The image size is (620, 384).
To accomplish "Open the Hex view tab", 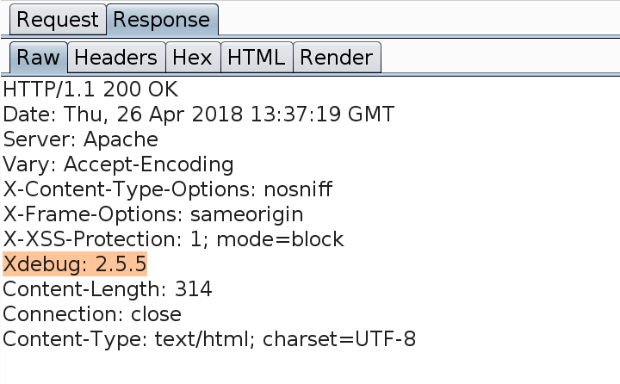I will click(x=192, y=58).
